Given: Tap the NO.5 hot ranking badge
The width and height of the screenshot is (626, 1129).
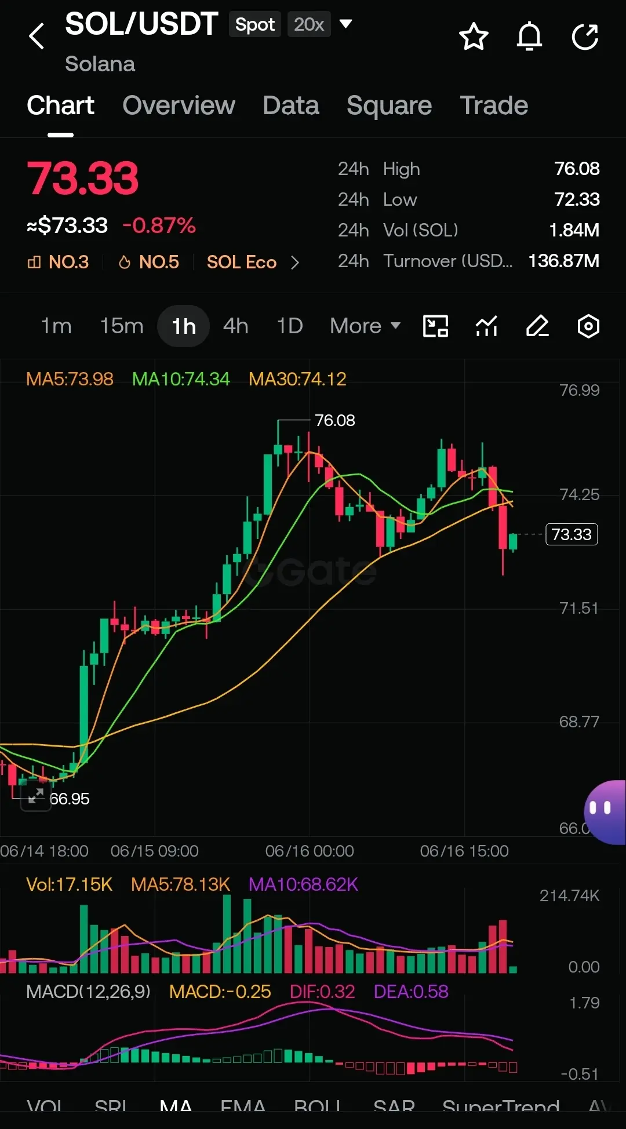Looking at the screenshot, I should pos(148,262).
